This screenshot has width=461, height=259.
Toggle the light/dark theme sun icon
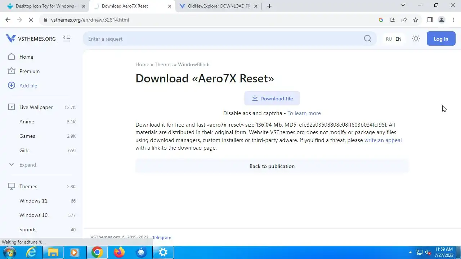pos(416,39)
